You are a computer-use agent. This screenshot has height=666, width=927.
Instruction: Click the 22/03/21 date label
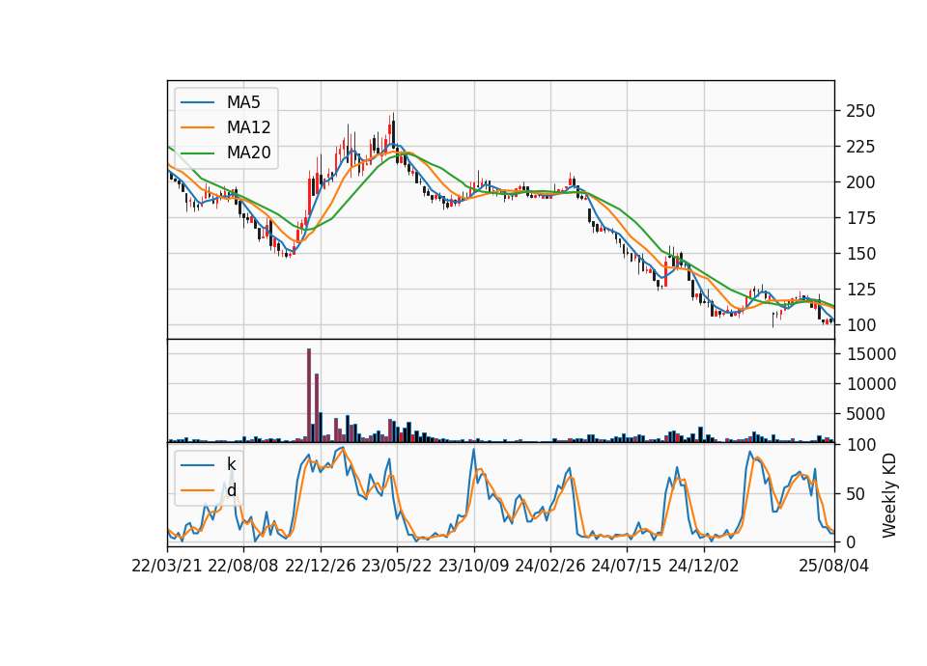[x=167, y=566]
